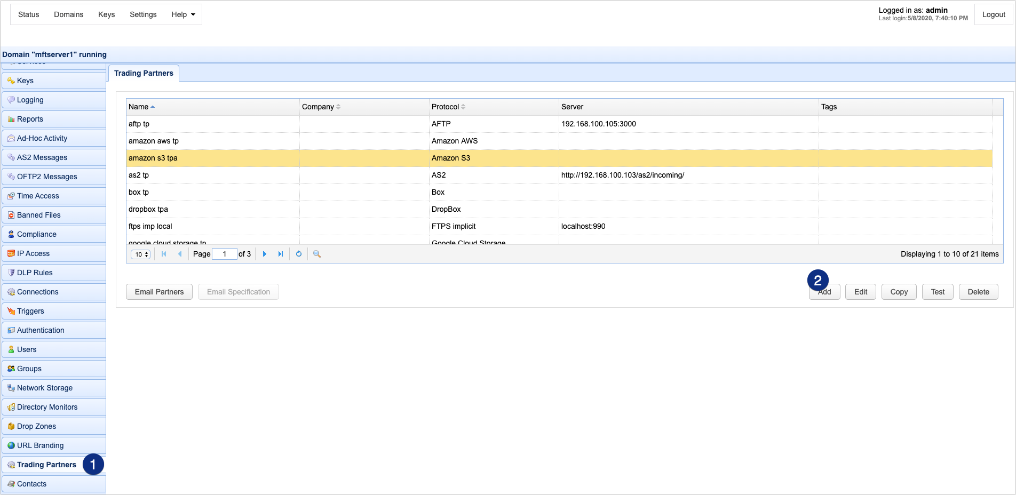
Task: Select the as2 tp row
Action: [559, 175]
